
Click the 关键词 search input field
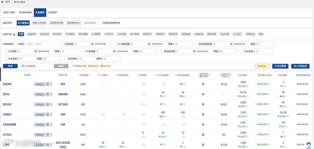tap(43, 44)
